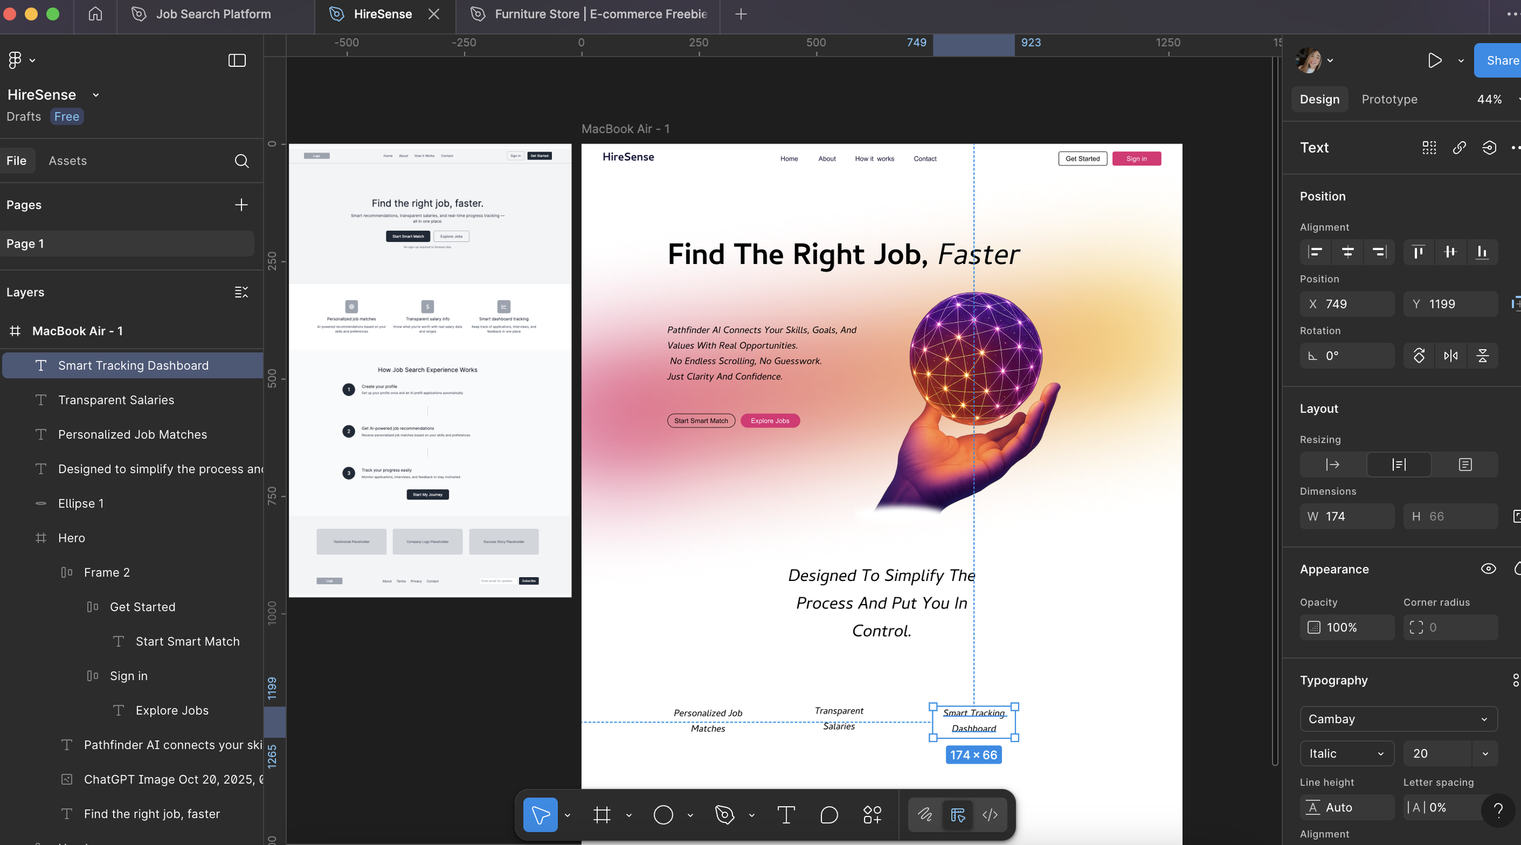Toggle Dev Mode code icon

(x=990, y=815)
